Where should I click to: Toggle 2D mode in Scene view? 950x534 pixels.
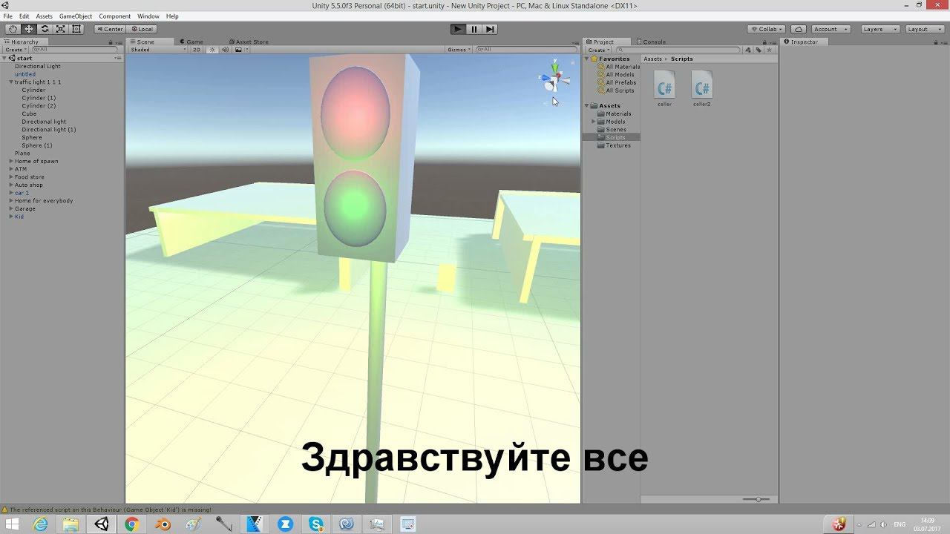(x=197, y=50)
